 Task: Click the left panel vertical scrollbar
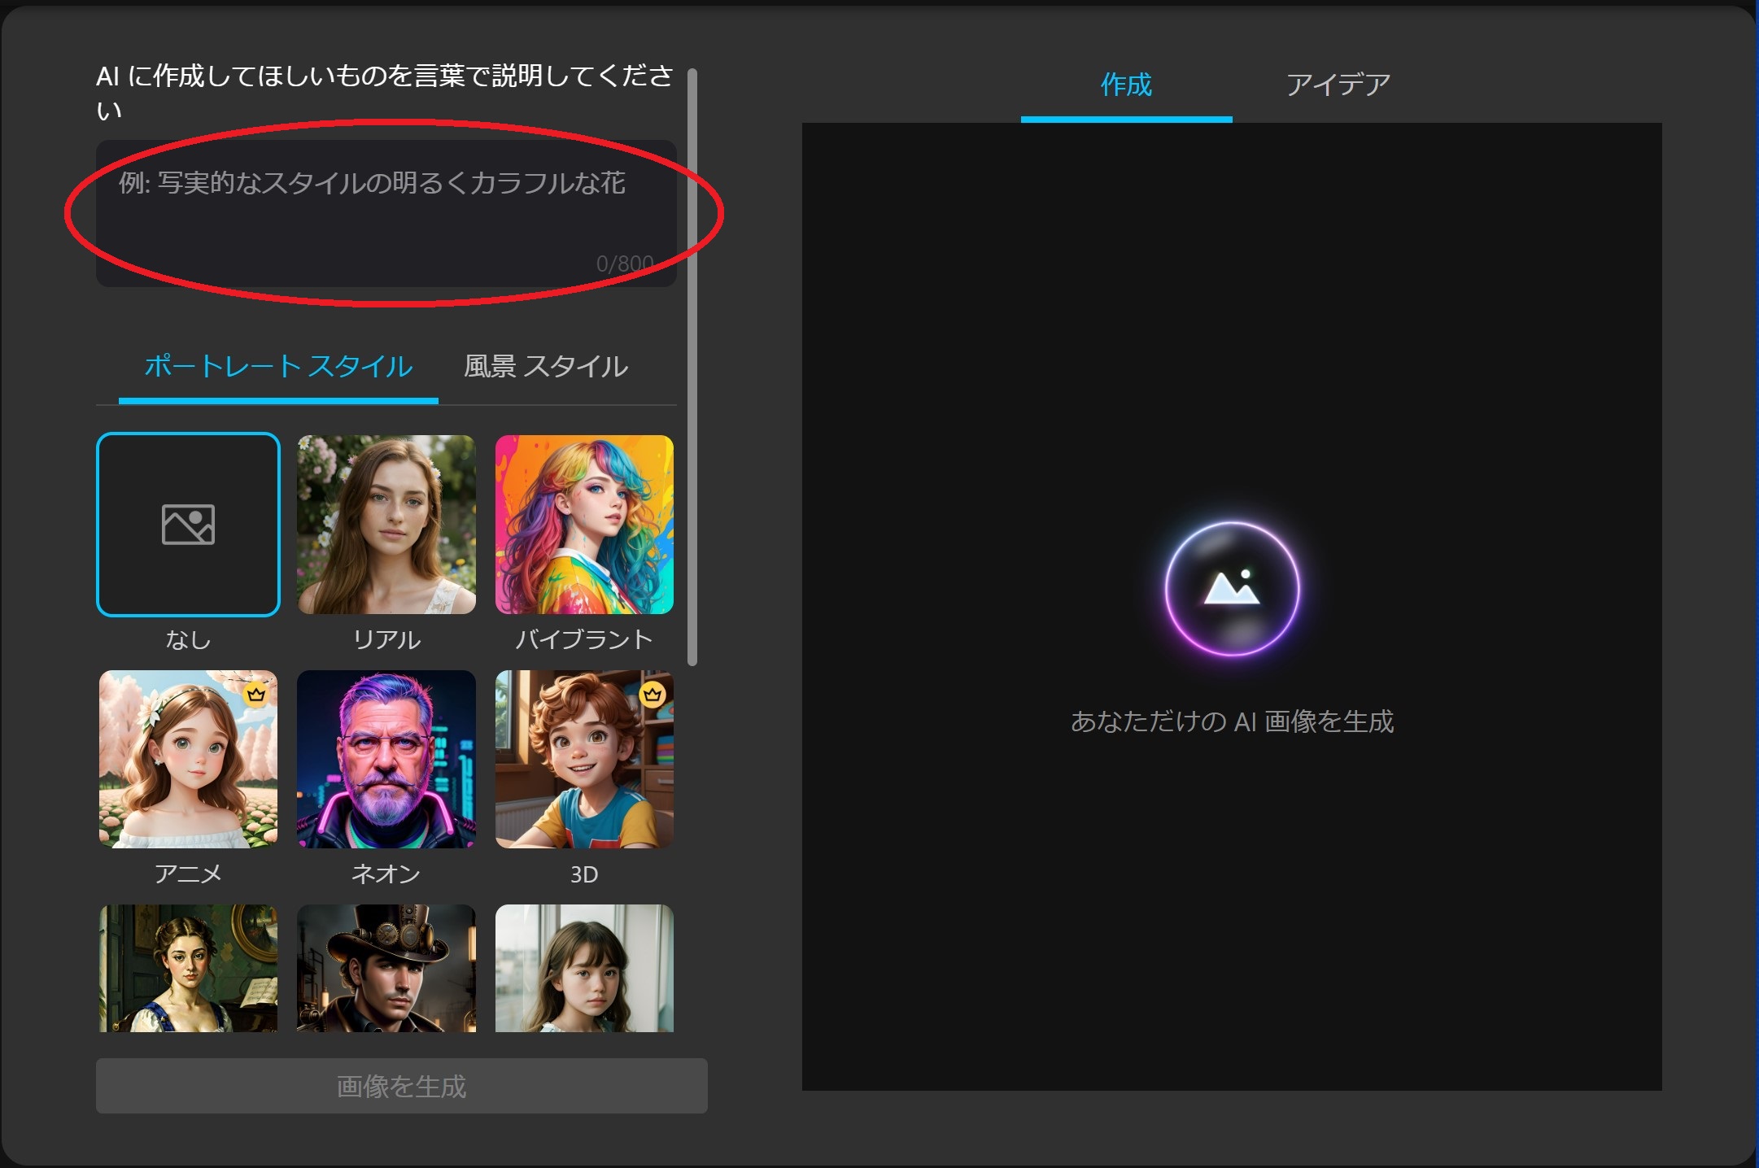tap(692, 366)
